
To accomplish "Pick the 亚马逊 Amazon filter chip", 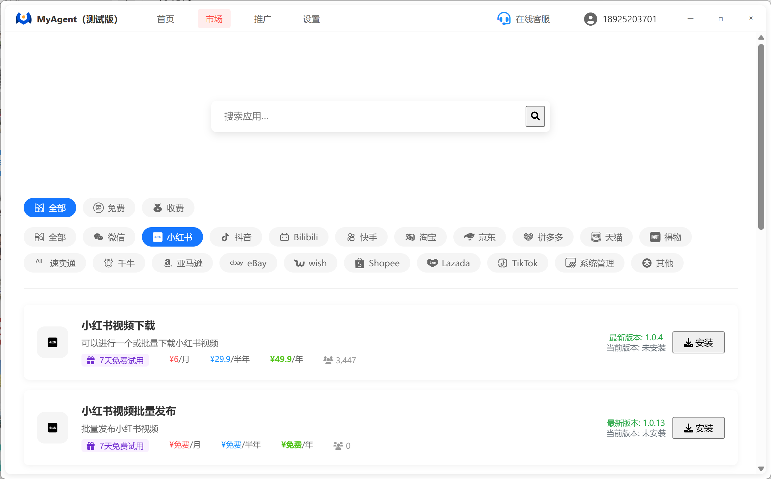I will pos(182,263).
